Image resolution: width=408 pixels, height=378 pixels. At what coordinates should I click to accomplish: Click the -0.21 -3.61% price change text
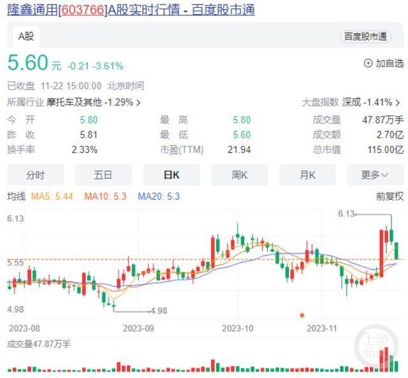(95, 66)
